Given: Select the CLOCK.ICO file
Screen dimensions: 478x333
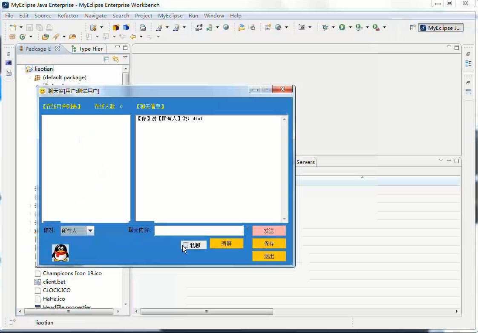Looking at the screenshot, I should click(57, 290).
